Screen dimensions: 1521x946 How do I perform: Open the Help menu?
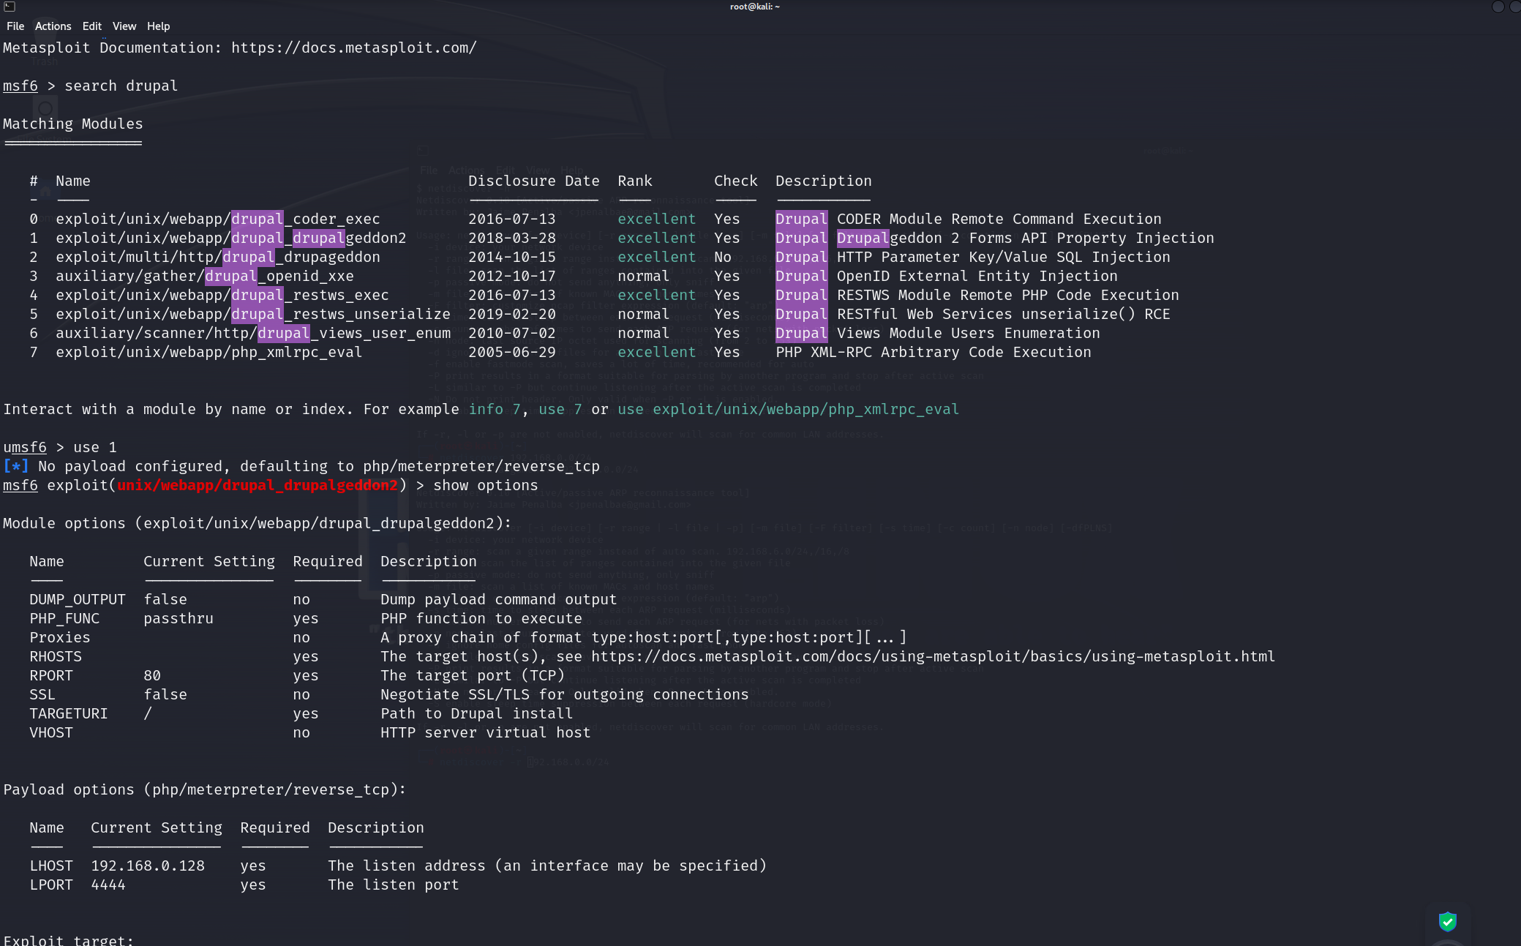point(158,26)
